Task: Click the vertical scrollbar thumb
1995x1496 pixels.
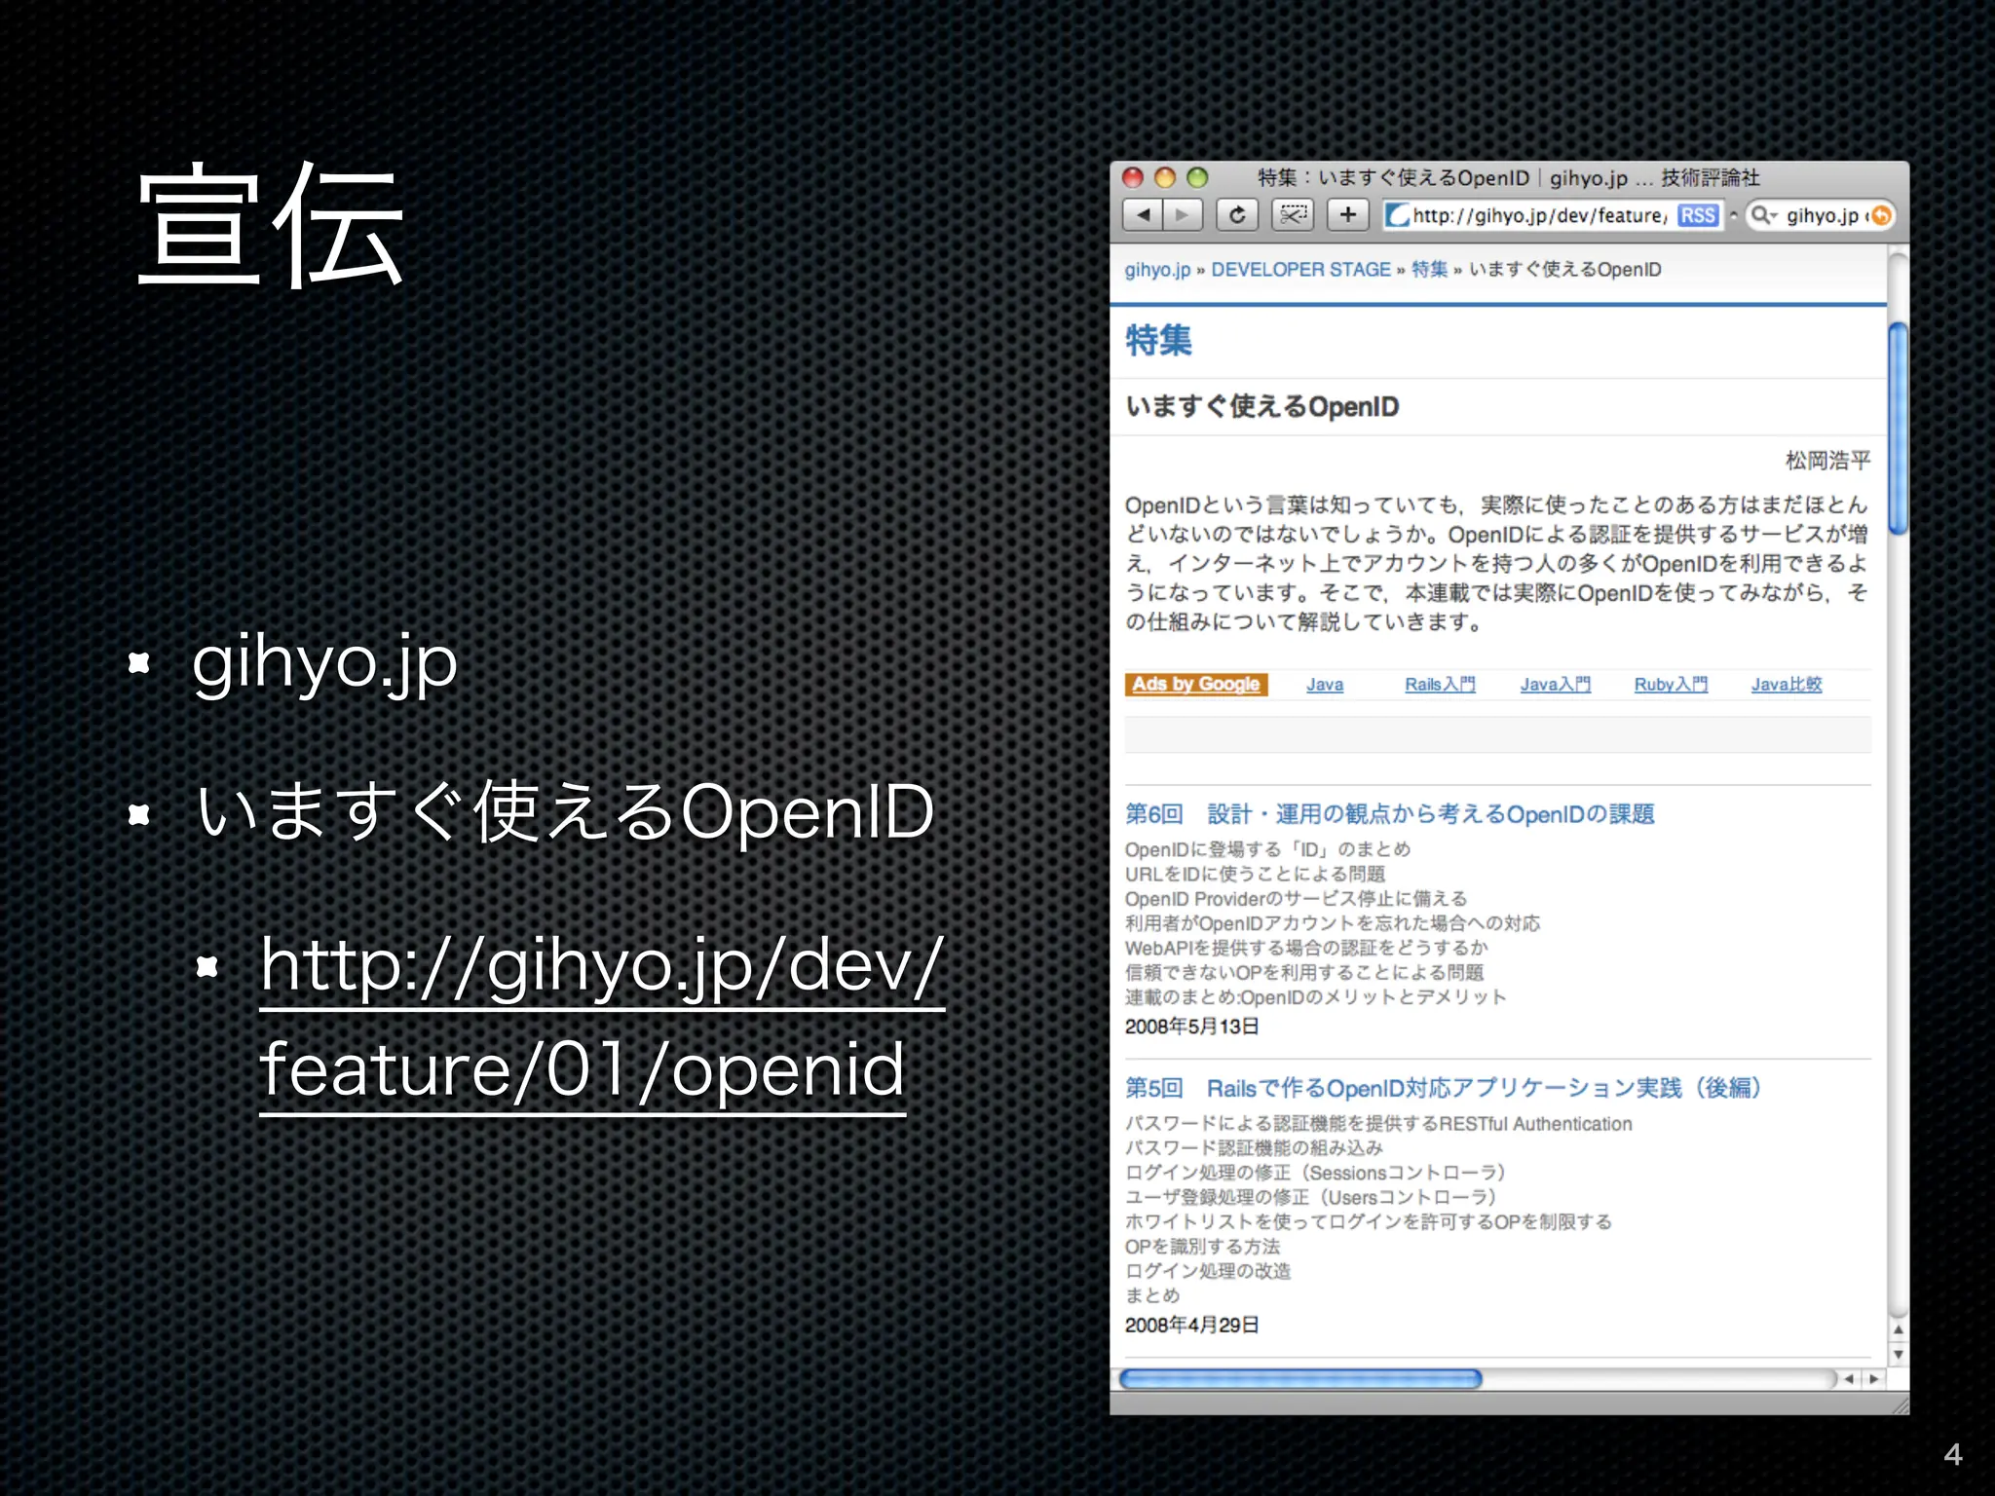Action: tap(1898, 429)
